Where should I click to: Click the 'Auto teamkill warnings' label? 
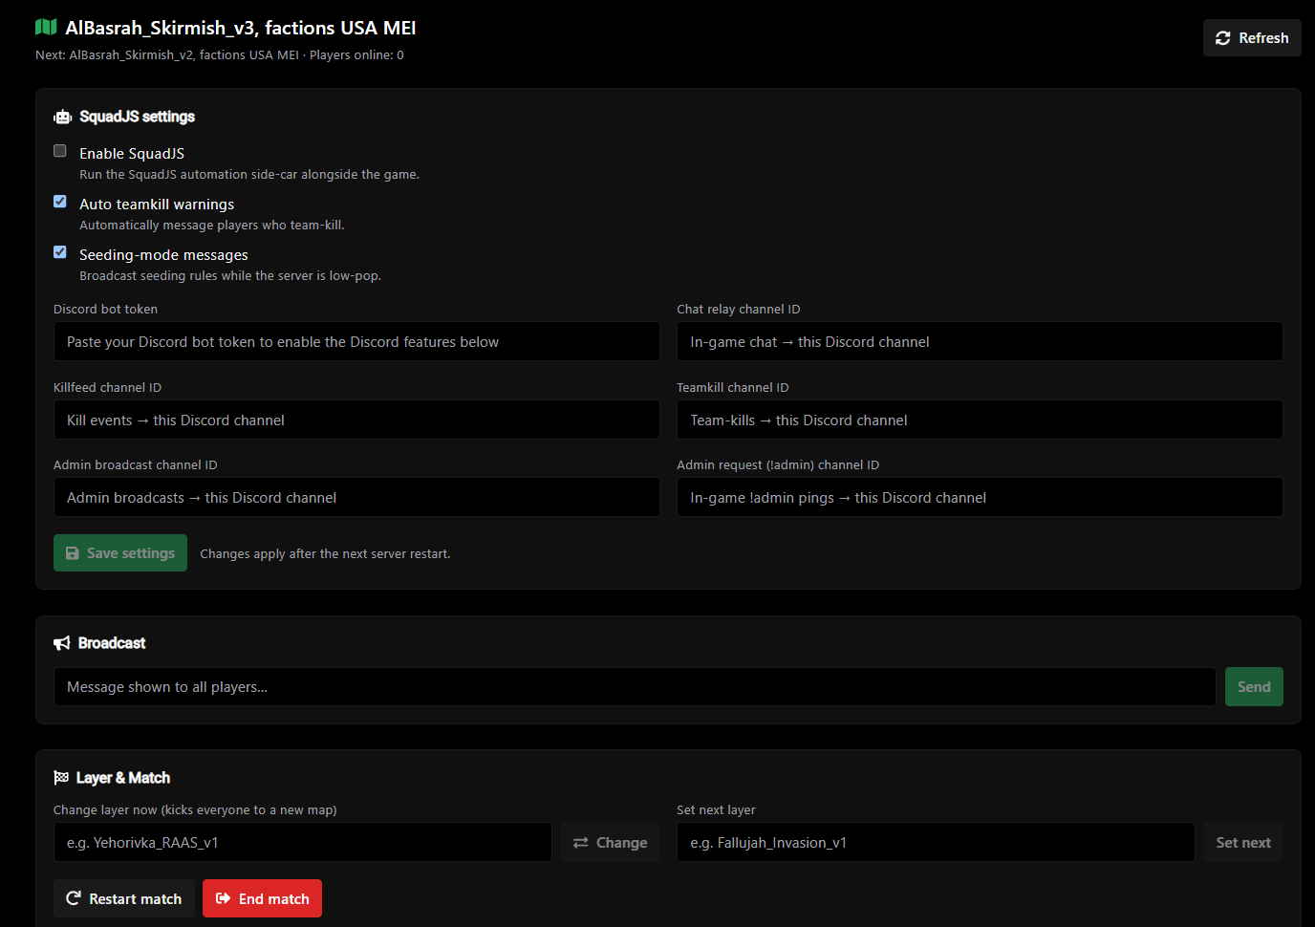[x=157, y=205]
